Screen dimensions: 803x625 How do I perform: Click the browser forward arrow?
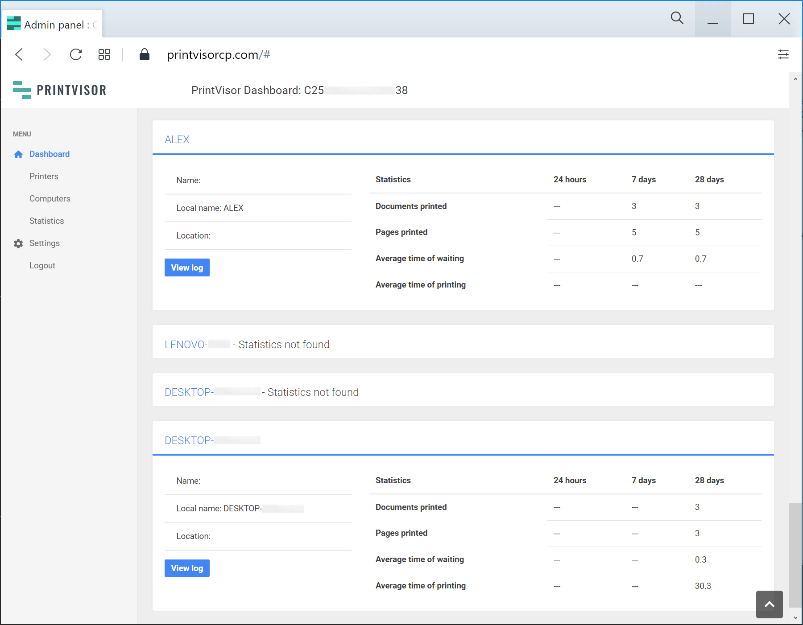click(47, 54)
